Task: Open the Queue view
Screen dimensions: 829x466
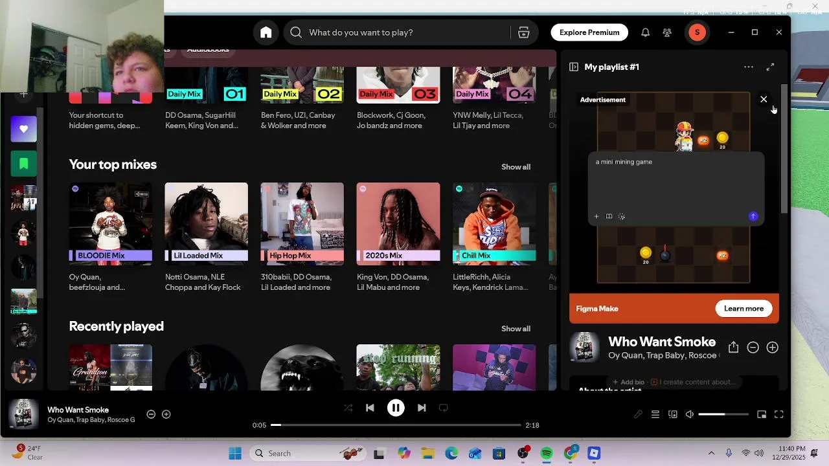Action: tap(655, 414)
